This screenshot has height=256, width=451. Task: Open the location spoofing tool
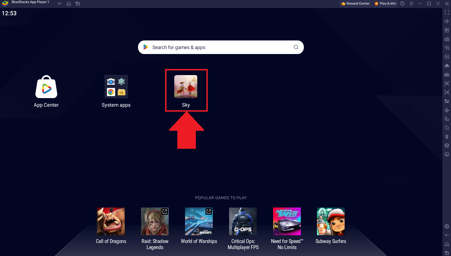(x=447, y=136)
